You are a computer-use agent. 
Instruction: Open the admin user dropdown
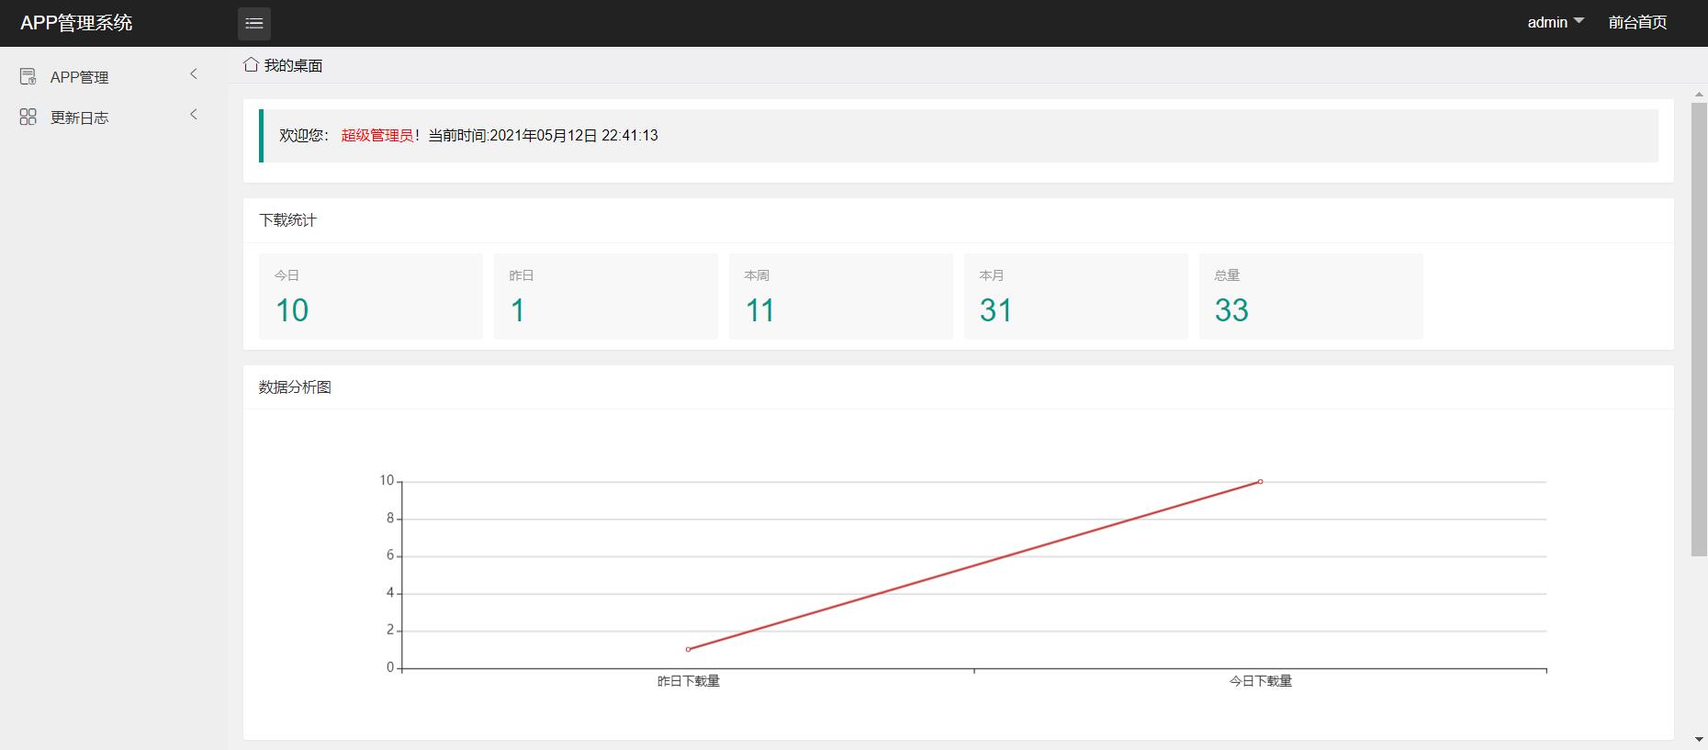tap(1555, 22)
